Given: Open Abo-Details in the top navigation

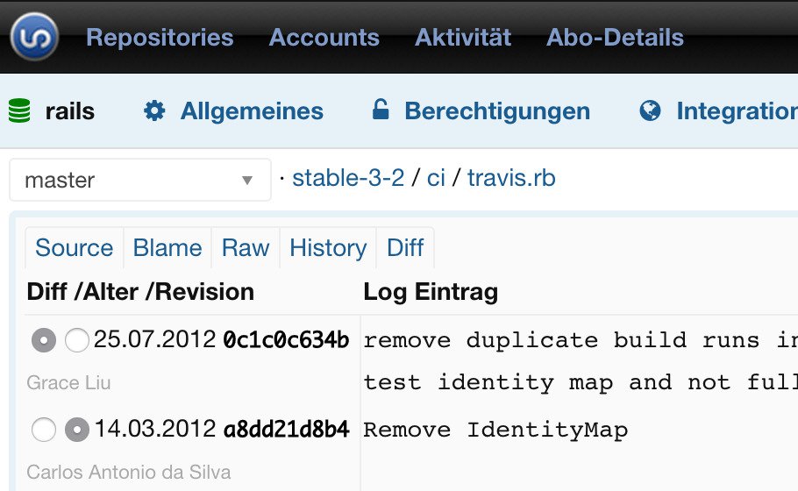Looking at the screenshot, I should (x=615, y=38).
